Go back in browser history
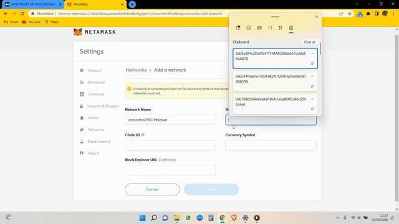 tap(6, 14)
